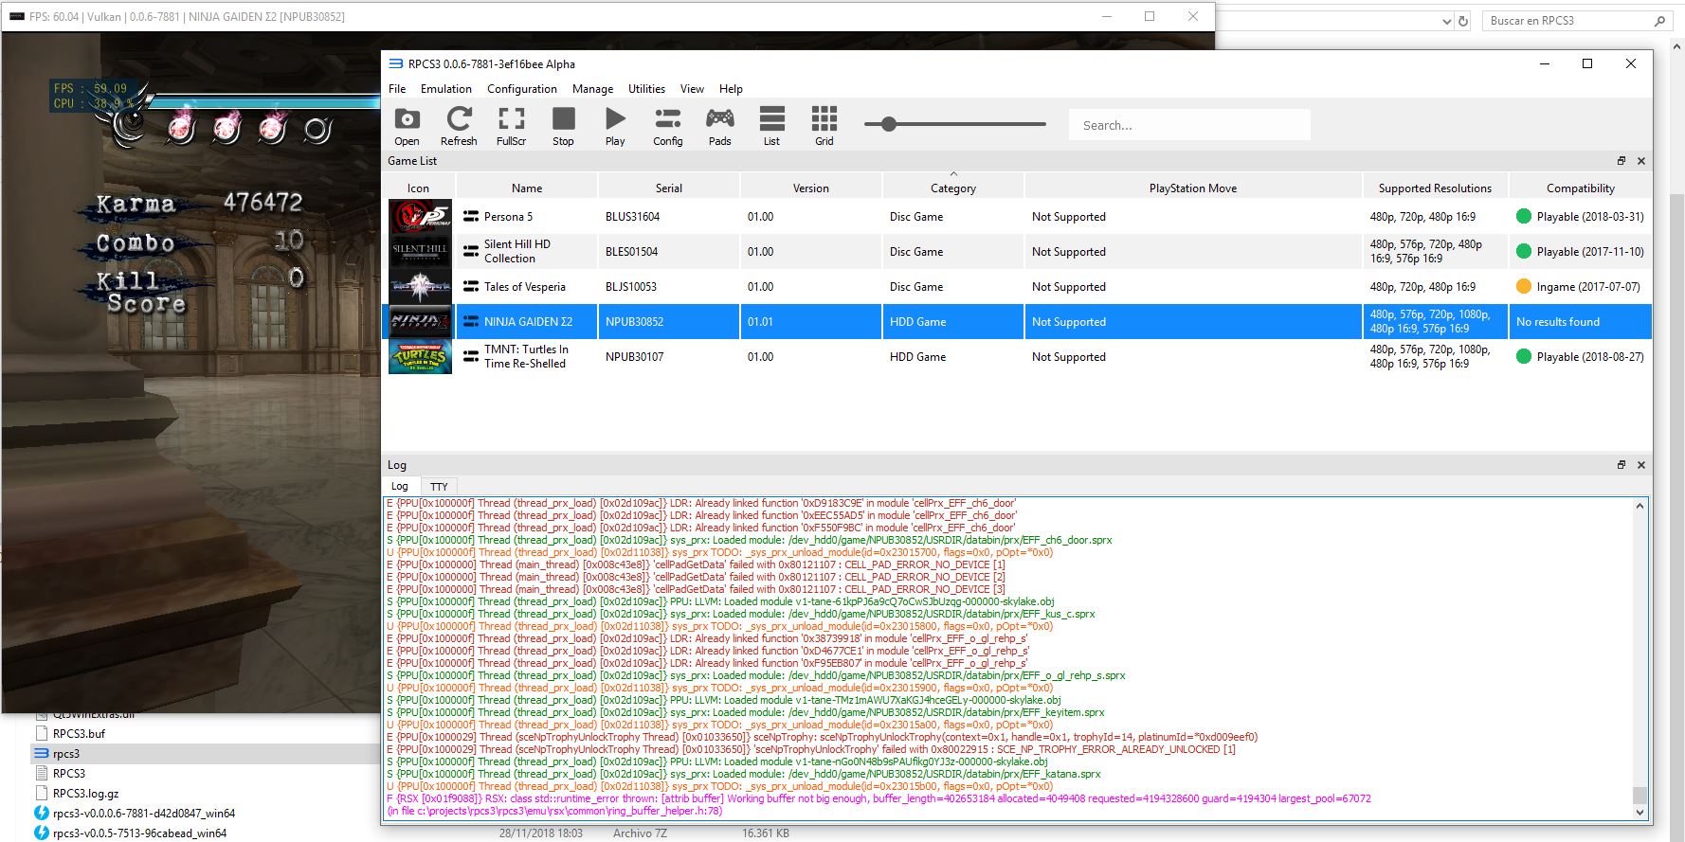Sort by the Serial column header
Image resolution: width=1685 pixels, height=842 pixels.
(x=669, y=188)
